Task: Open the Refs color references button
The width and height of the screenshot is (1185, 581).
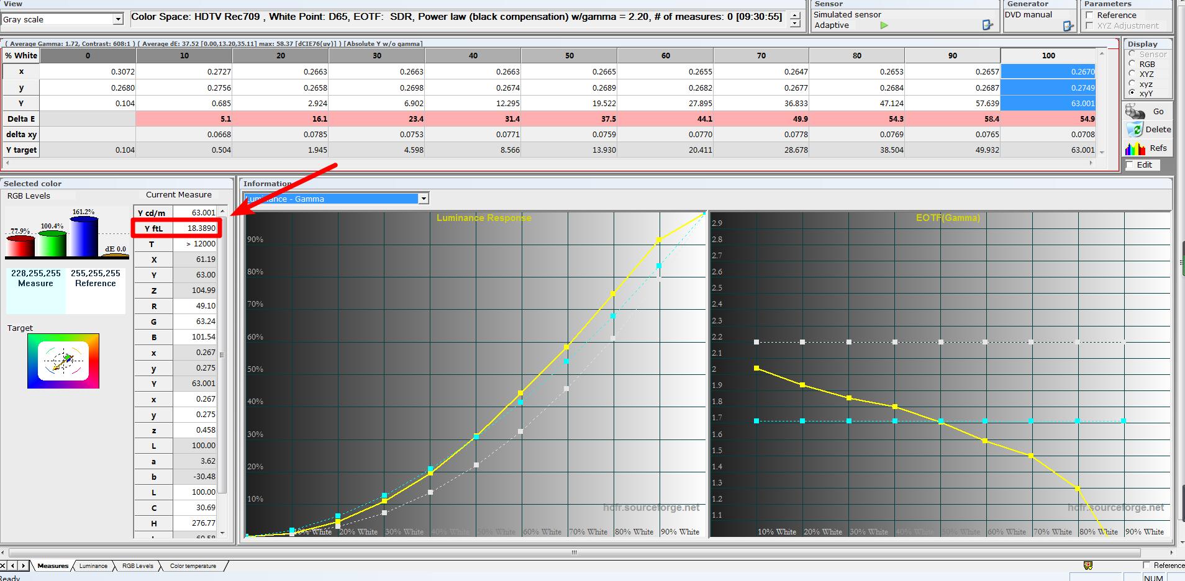Action: click(x=1148, y=148)
